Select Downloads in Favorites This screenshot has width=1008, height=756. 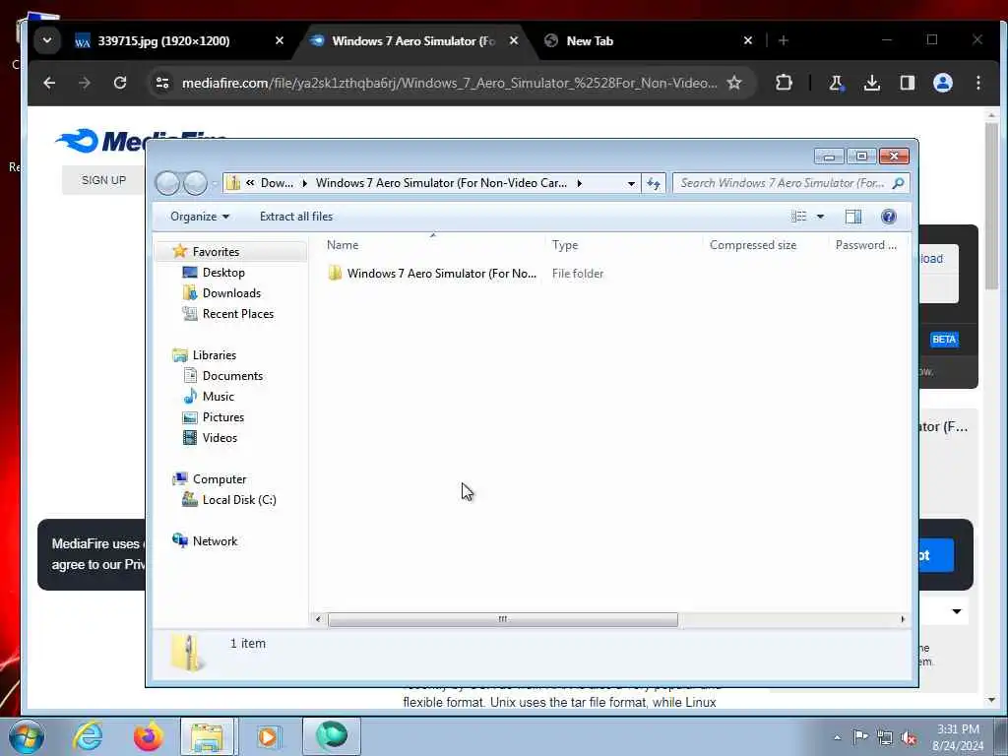point(231,293)
